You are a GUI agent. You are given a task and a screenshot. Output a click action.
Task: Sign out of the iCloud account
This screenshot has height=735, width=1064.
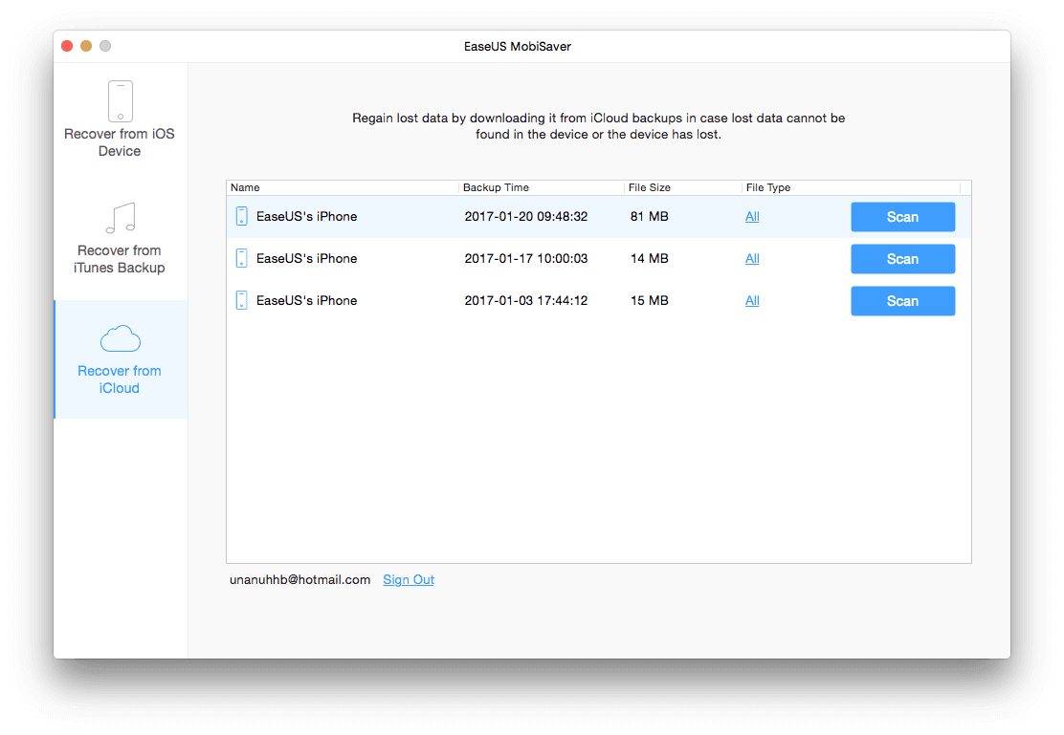409,580
